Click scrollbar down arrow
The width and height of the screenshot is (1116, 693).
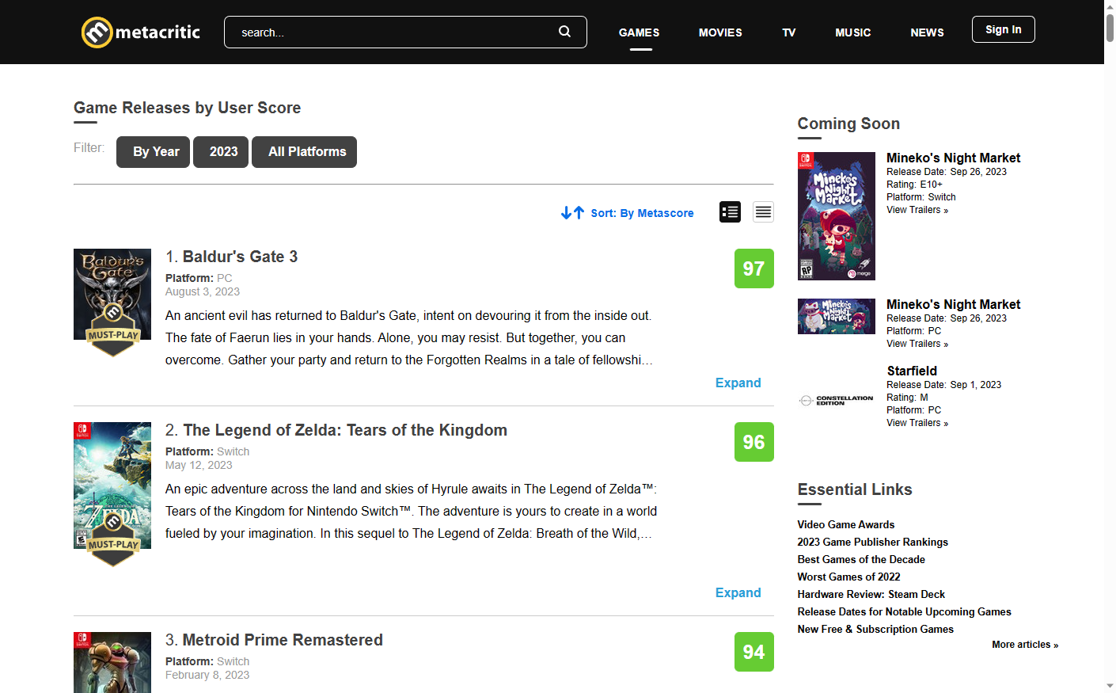(1110, 686)
